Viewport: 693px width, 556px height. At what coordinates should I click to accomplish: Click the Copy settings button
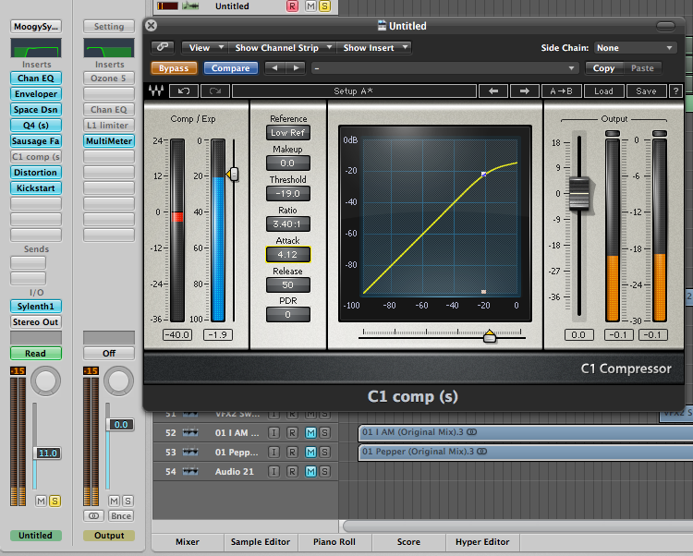point(603,68)
